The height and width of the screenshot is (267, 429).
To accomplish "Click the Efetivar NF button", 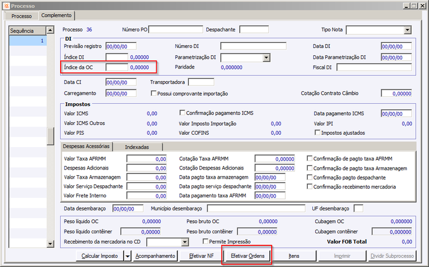I will pos(201,256).
